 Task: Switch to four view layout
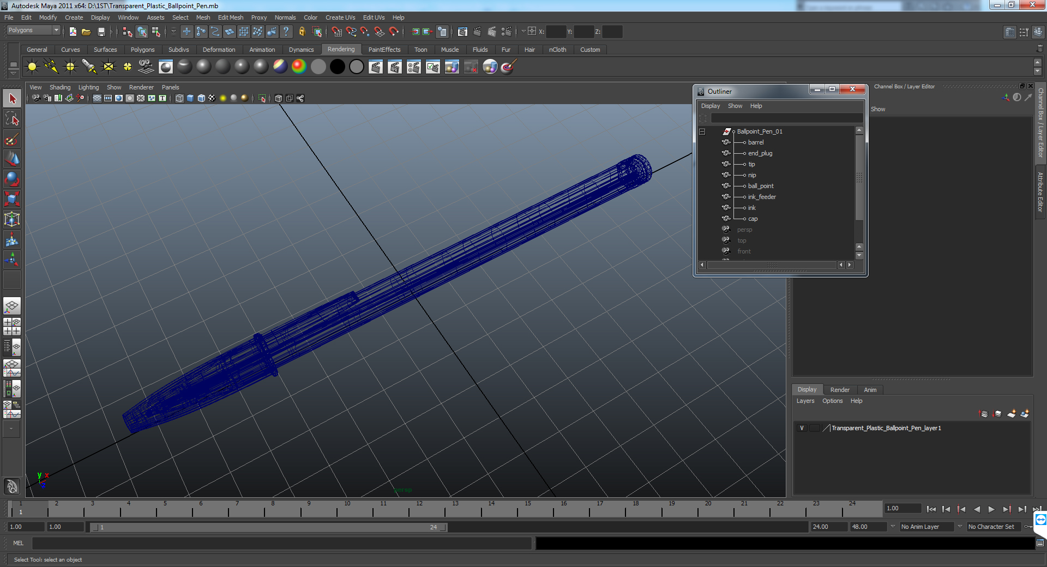click(12, 326)
